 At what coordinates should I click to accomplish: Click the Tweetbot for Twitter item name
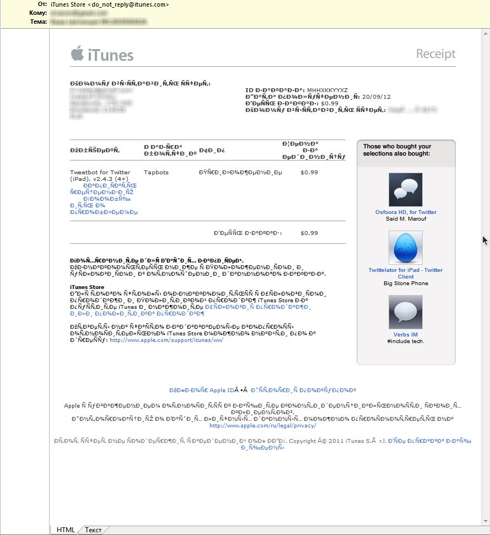tap(100, 175)
